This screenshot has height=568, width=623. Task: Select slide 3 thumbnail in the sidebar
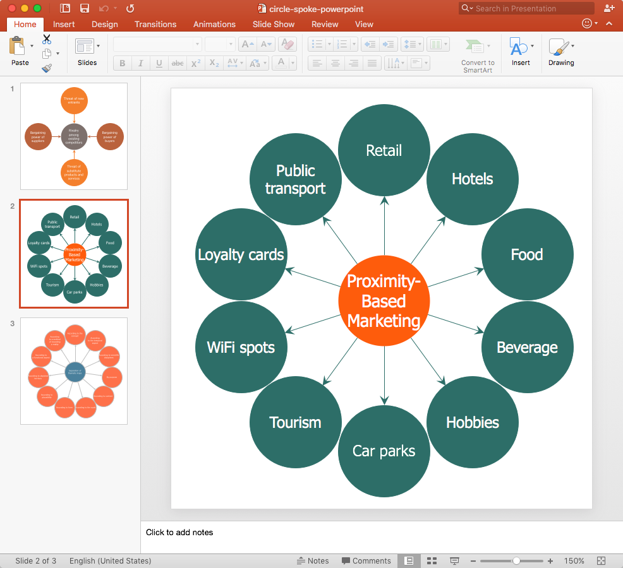(x=73, y=371)
